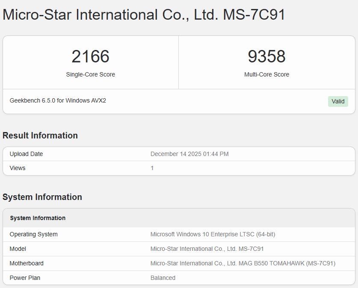Click the Result Information heading
The image size is (358, 288).
pos(40,135)
